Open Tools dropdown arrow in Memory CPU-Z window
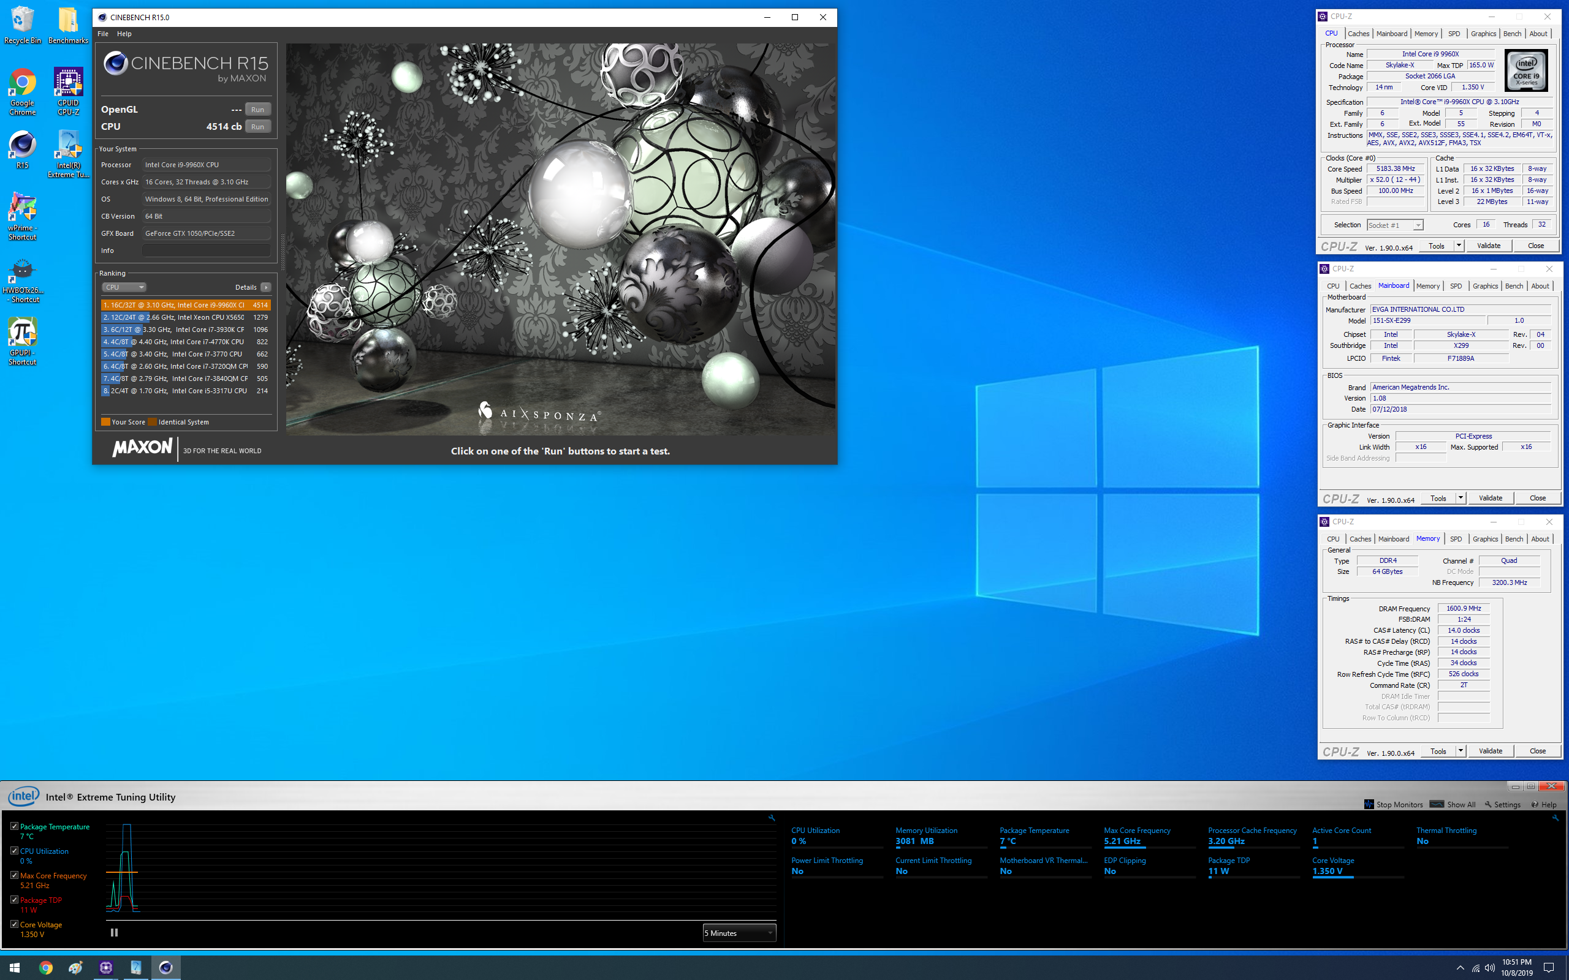 [x=1461, y=751]
